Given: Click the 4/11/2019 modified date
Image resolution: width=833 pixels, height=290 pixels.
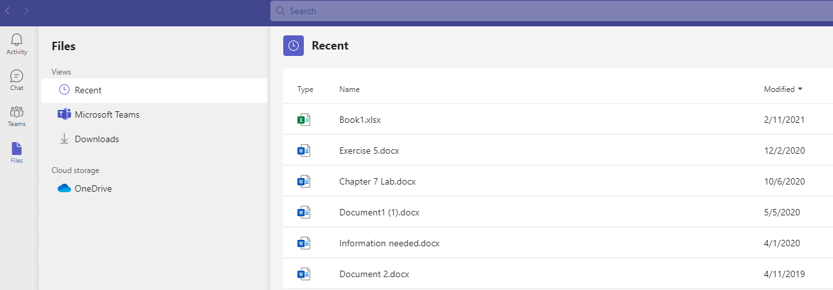Looking at the screenshot, I should point(784,274).
